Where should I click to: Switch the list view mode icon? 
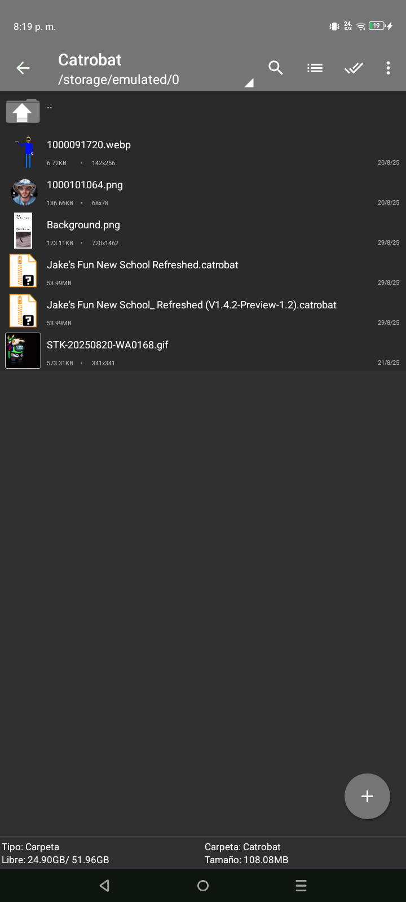click(315, 68)
